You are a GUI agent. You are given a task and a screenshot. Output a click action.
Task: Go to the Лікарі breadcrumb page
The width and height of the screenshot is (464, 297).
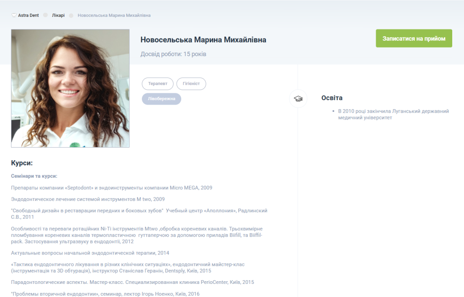[x=58, y=15]
